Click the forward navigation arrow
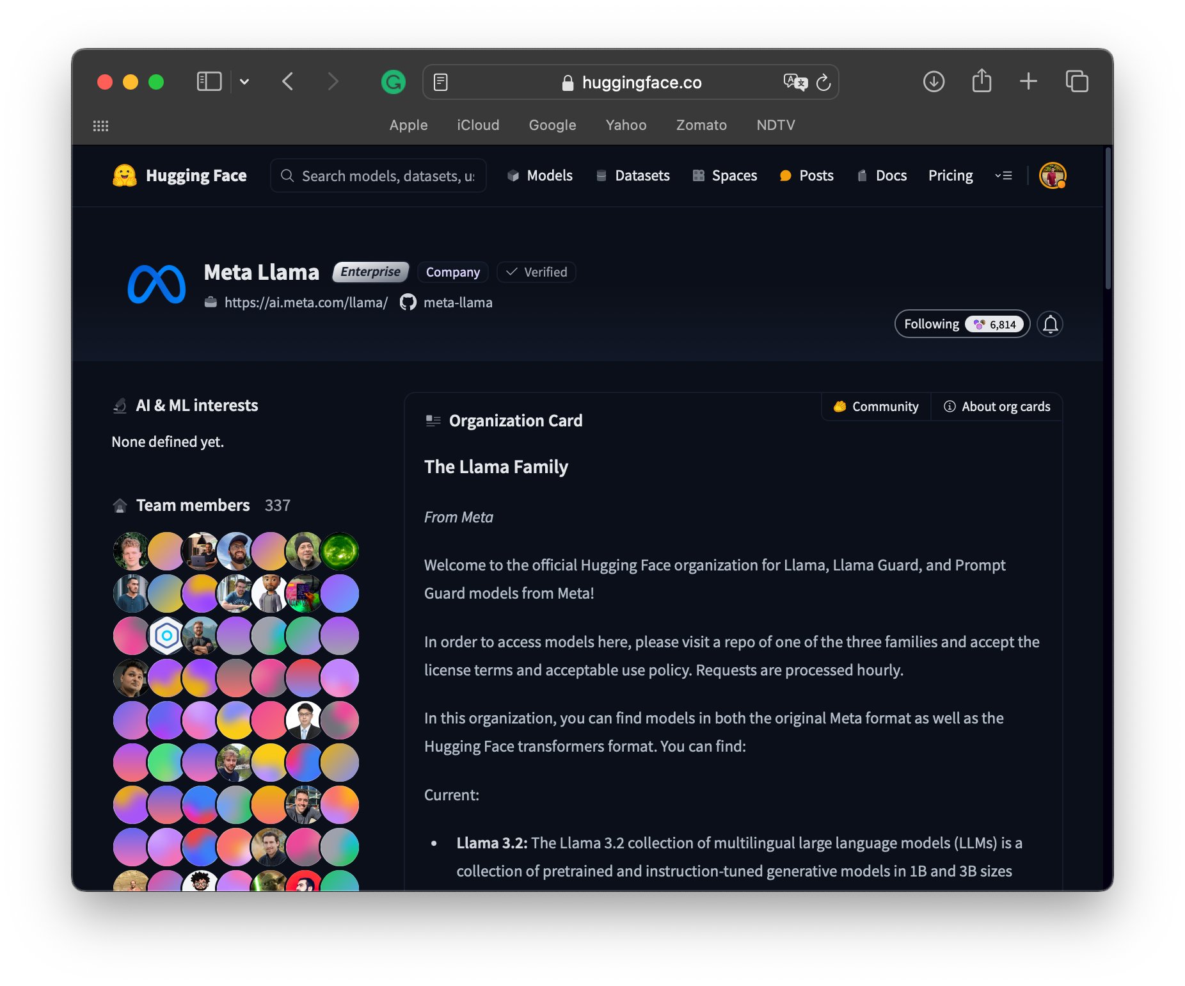 (332, 82)
